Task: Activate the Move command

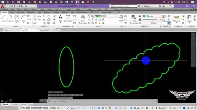Action: [x=37, y=16]
